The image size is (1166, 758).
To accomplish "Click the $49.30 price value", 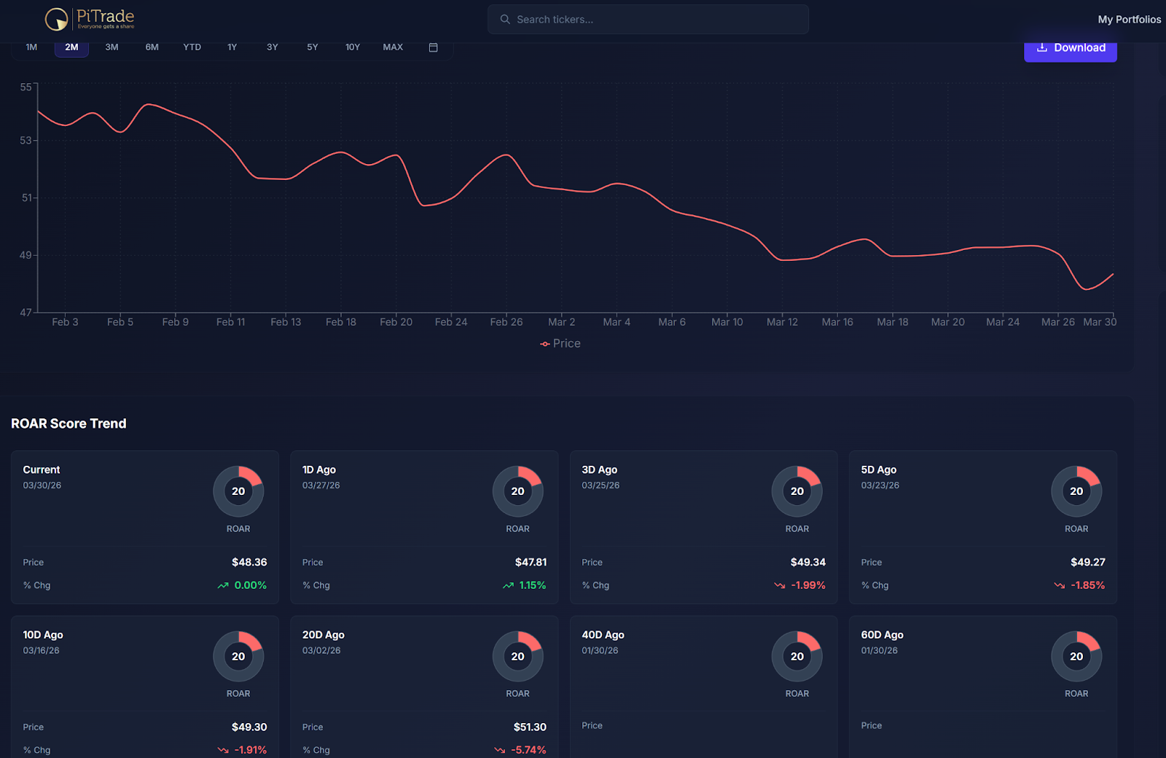I will point(249,727).
